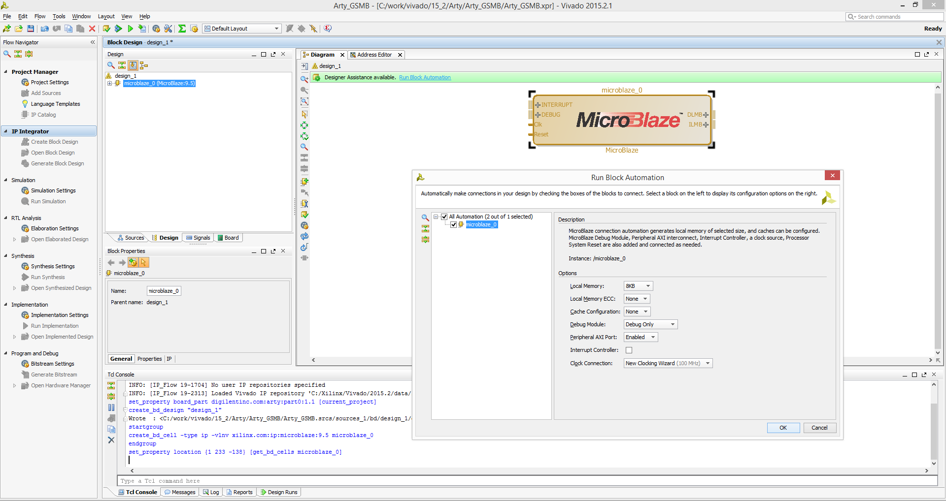Click the green Run Implementation arrow icon
Viewport: 946px width, 501px height.
click(130, 29)
